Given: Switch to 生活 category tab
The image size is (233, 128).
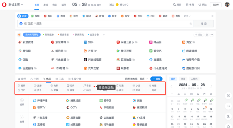Looking at the screenshot, I should click(x=34, y=79).
